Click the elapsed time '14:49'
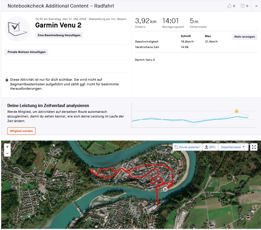261x230 pixels. (184, 47)
